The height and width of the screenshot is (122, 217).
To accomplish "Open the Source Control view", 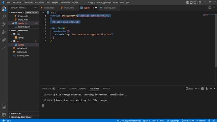I will [4, 24].
